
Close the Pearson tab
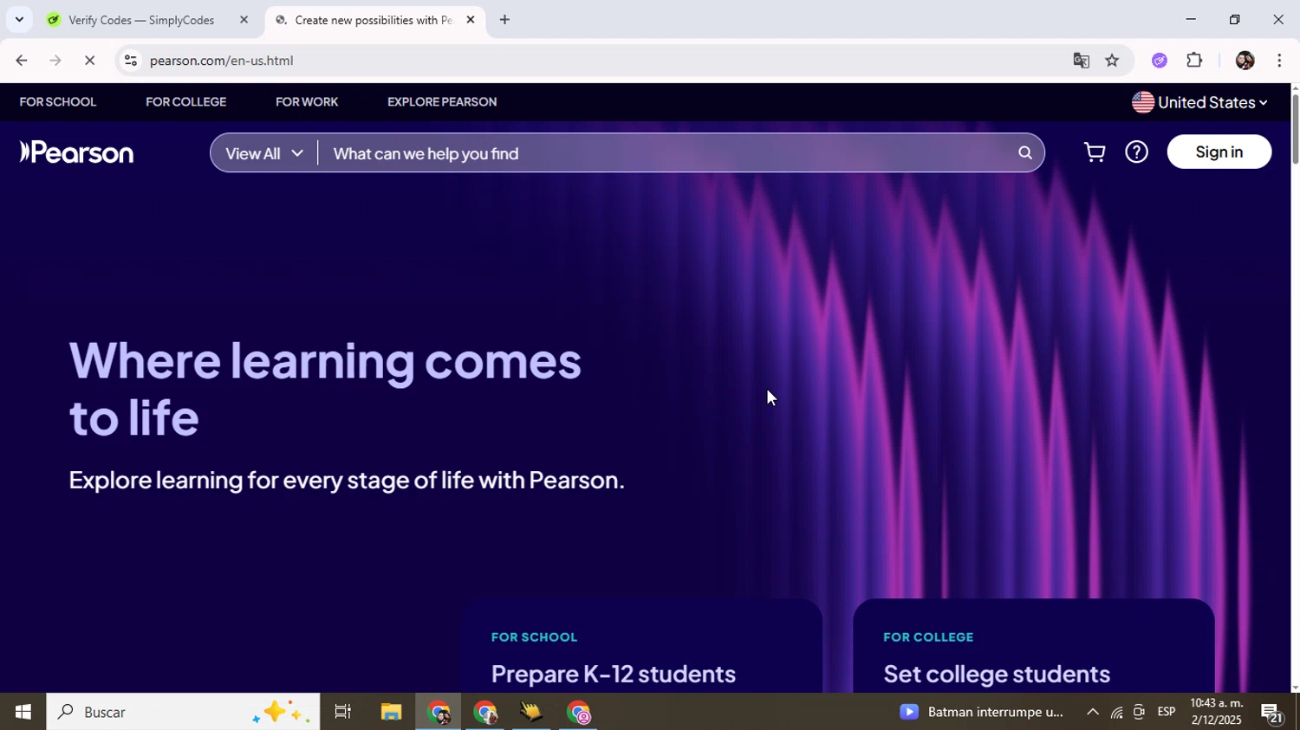471,20
